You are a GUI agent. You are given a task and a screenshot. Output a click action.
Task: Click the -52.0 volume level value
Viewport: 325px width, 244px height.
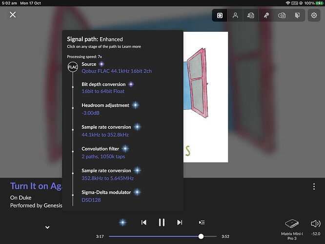[316, 234]
